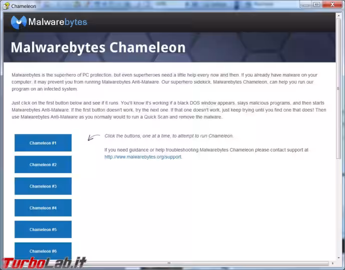The image size is (345, 270).
Task: Try the Chameleon #3 button
Action: (x=43, y=186)
